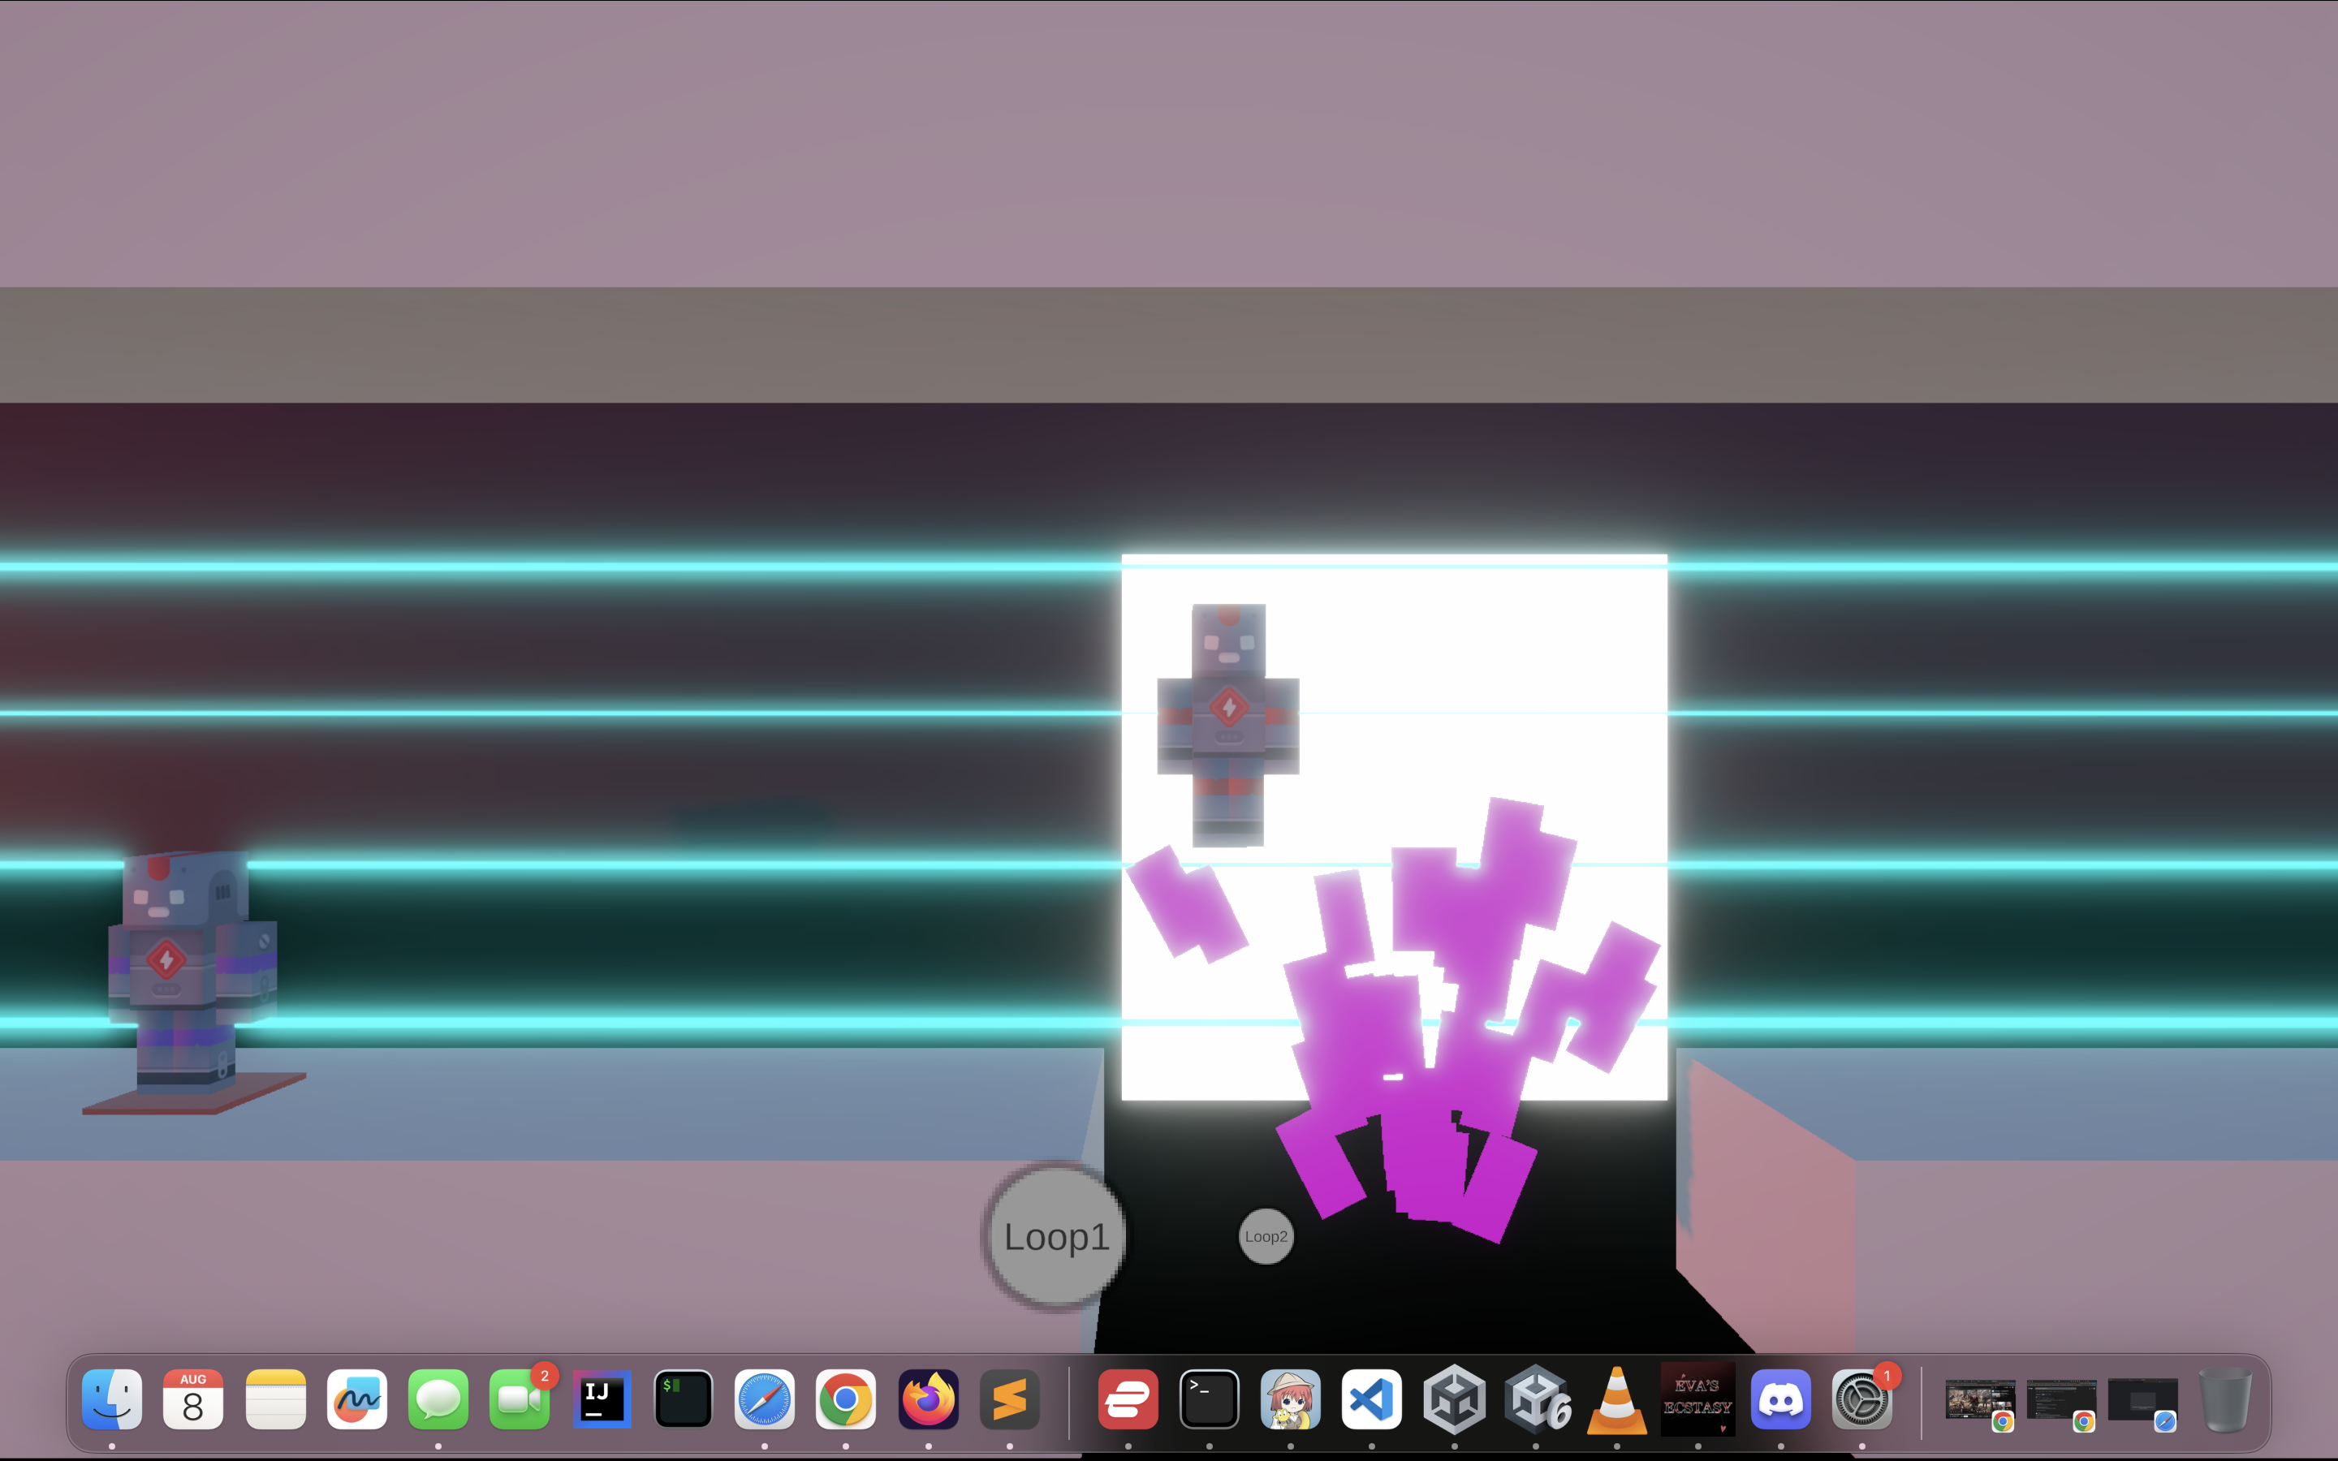Open Google Chrome from the dock
This screenshot has height=1461, width=2338.
coord(847,1399)
